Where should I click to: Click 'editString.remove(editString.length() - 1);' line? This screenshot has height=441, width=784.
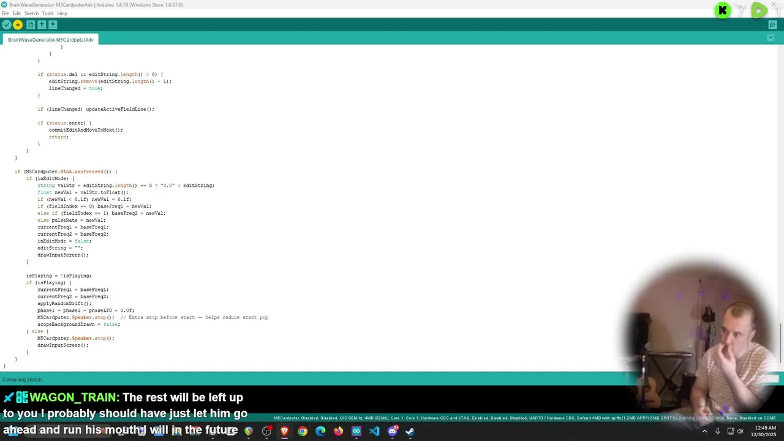[x=110, y=81]
